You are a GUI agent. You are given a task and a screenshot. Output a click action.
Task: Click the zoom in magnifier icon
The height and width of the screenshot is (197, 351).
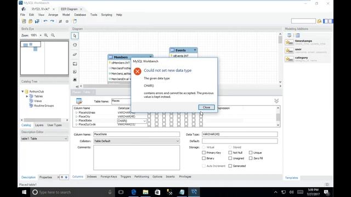(46, 35)
